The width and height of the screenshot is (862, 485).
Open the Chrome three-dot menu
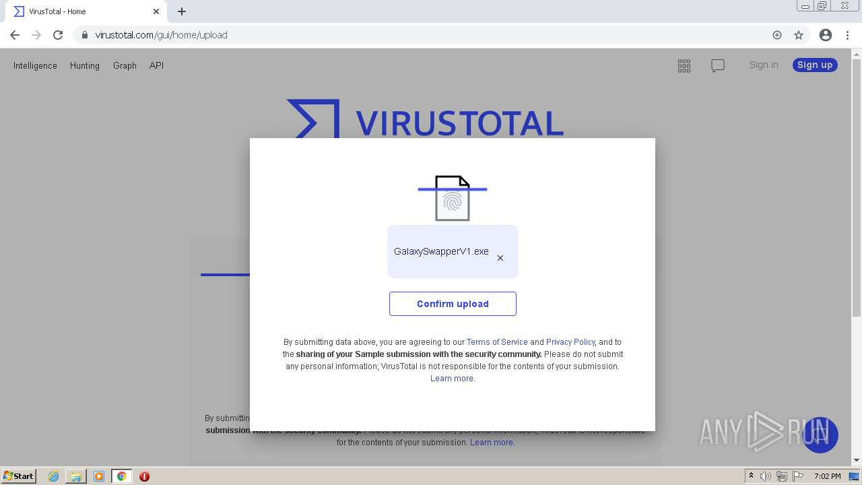point(848,35)
